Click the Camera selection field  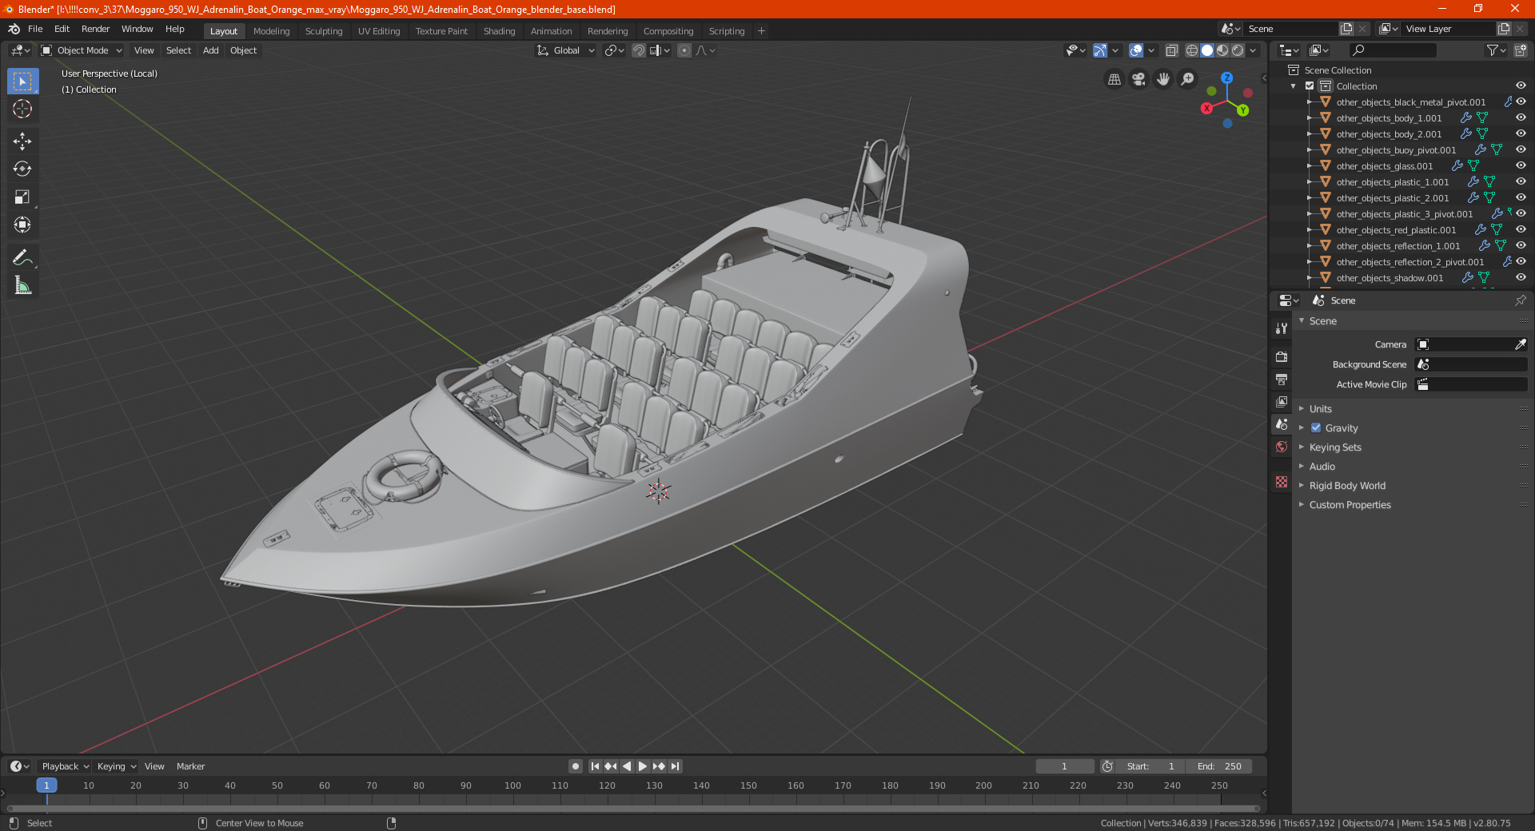1471,344
